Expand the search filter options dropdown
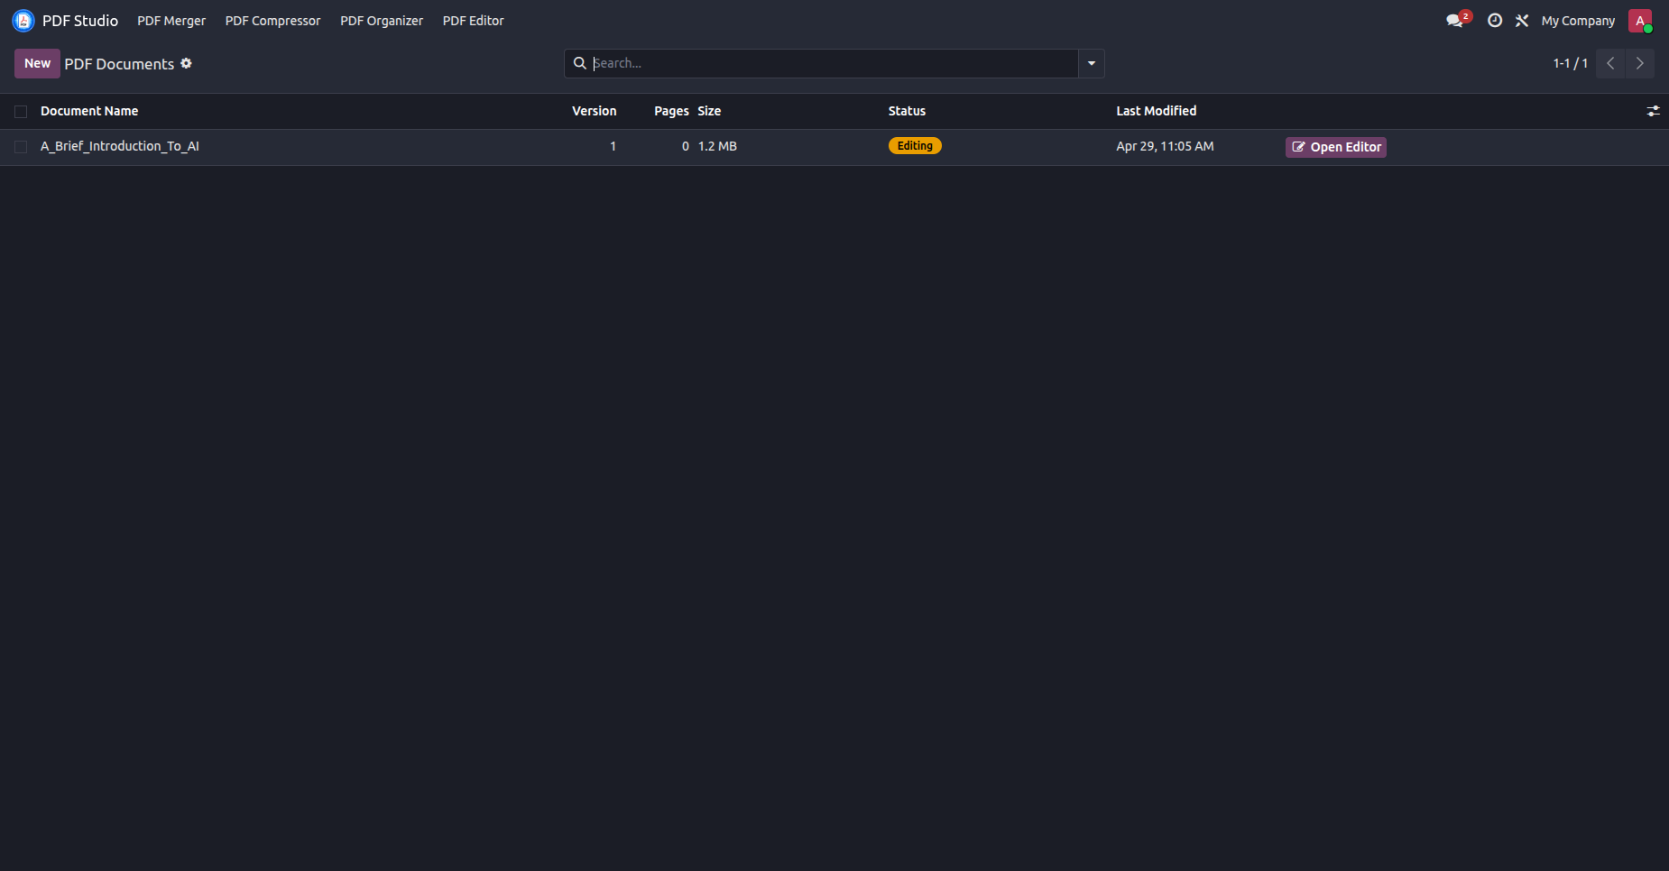Screen dimensions: 1669x871 coord(1092,63)
